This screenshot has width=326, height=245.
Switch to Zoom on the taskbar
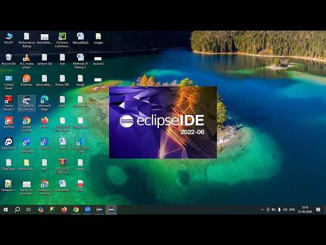click(x=88, y=210)
